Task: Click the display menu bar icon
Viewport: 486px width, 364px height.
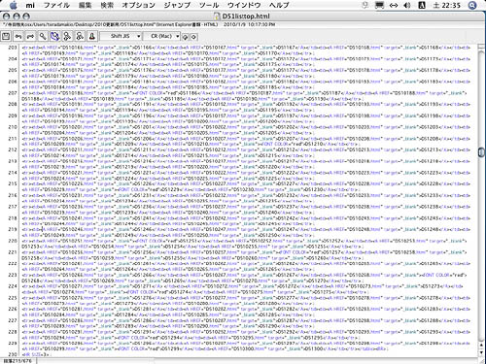Action: [379, 5]
